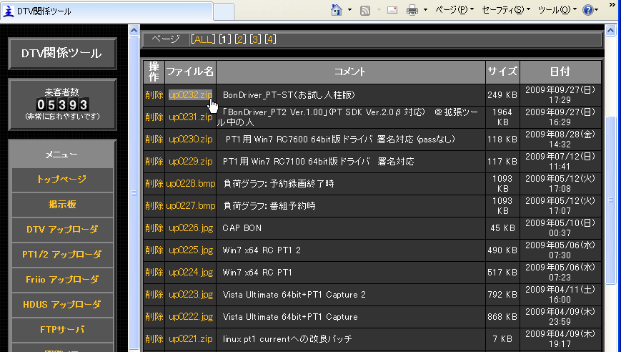Open the セーフティ(S) menu
This screenshot has height=352, width=621.
(506, 10)
